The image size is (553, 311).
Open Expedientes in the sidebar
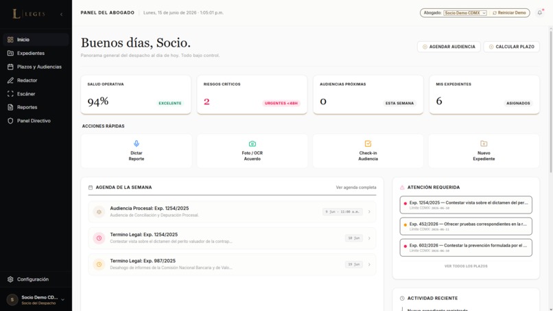(36, 54)
